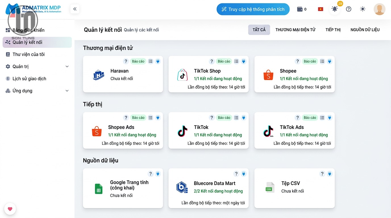Screen dimensions: 391x218
Task: Switch to the THƯƠNG MẠI ĐIỆN TỬ tab
Action: click(296, 30)
